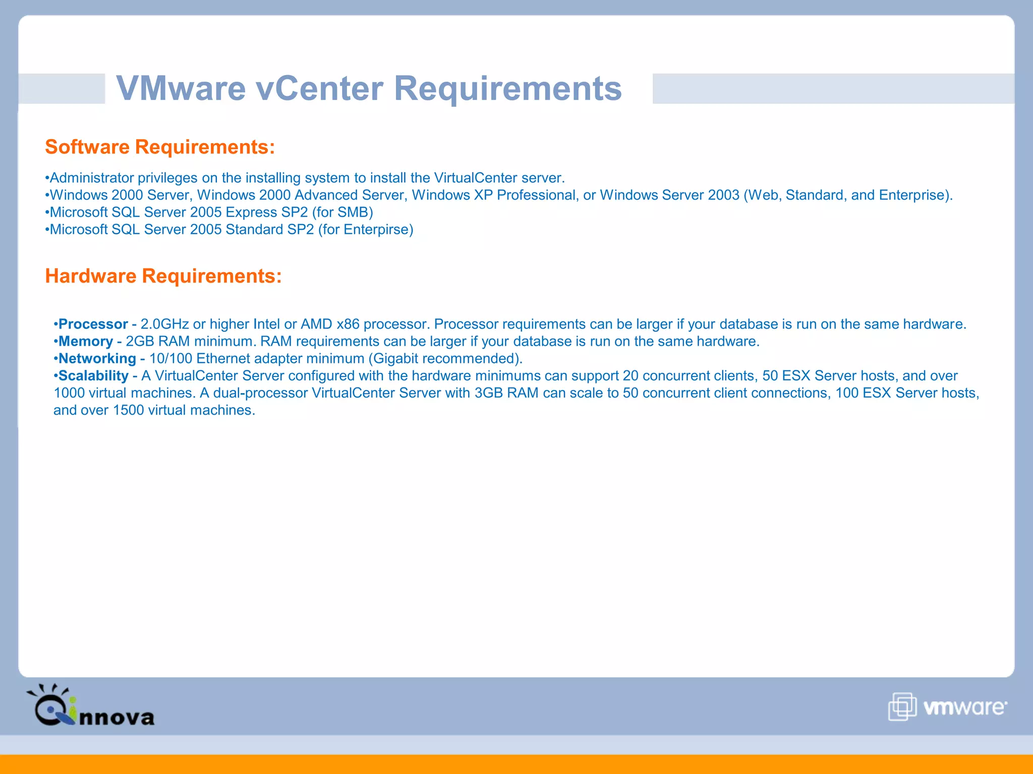
Task: Select the Windows 2000 Server bullet line
Action: coord(499,195)
